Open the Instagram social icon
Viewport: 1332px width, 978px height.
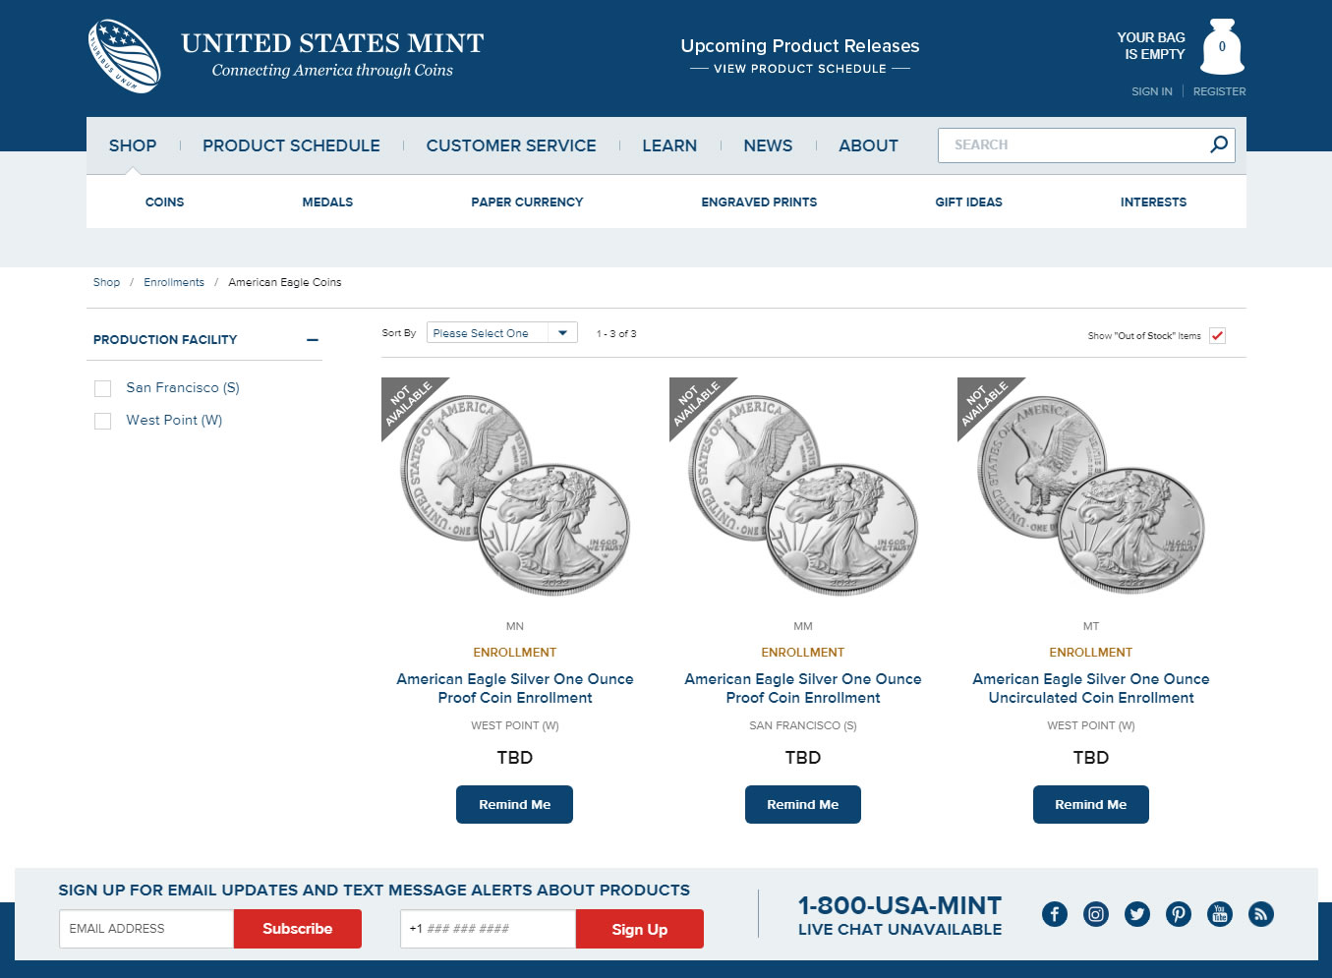coord(1096,914)
